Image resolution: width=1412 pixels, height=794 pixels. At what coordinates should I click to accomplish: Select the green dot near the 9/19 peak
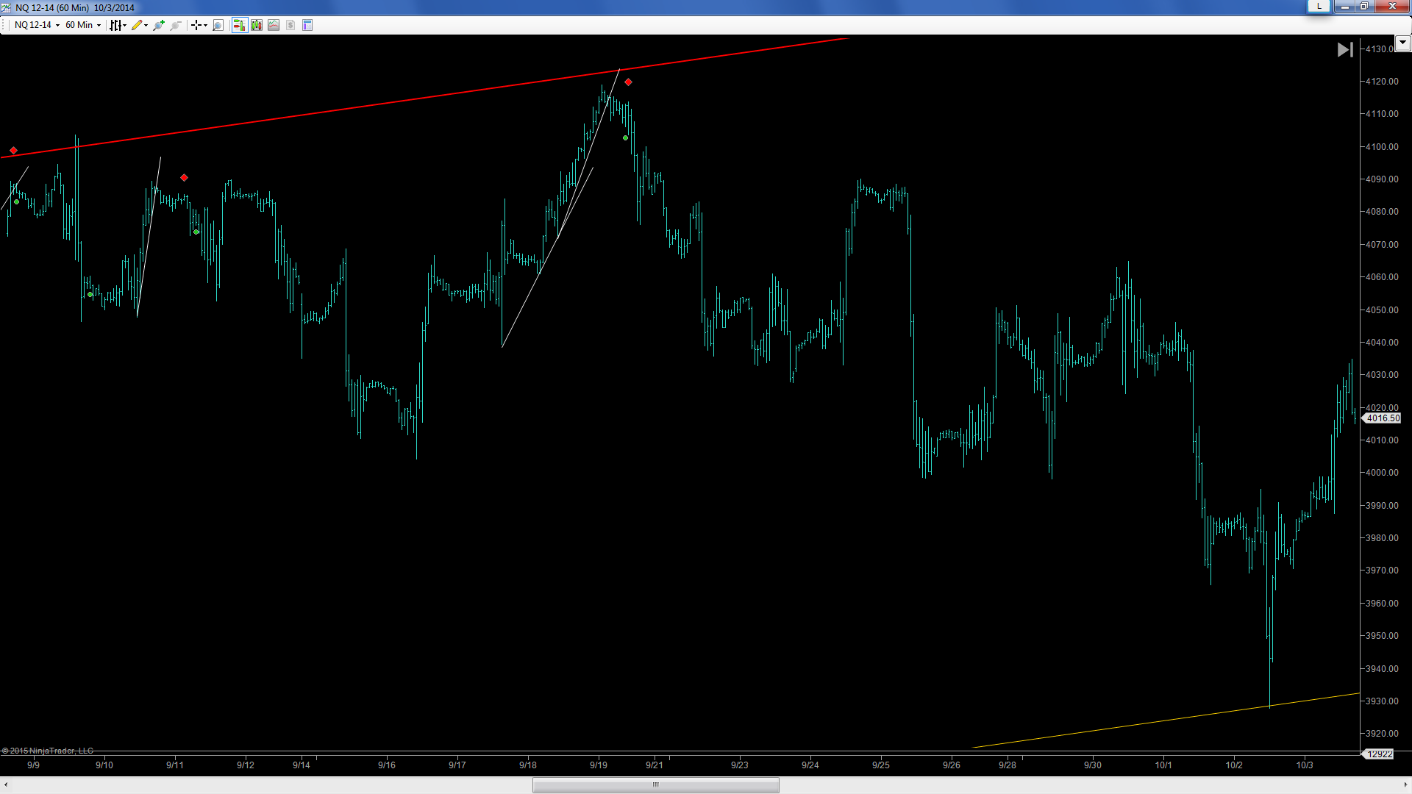coord(625,138)
